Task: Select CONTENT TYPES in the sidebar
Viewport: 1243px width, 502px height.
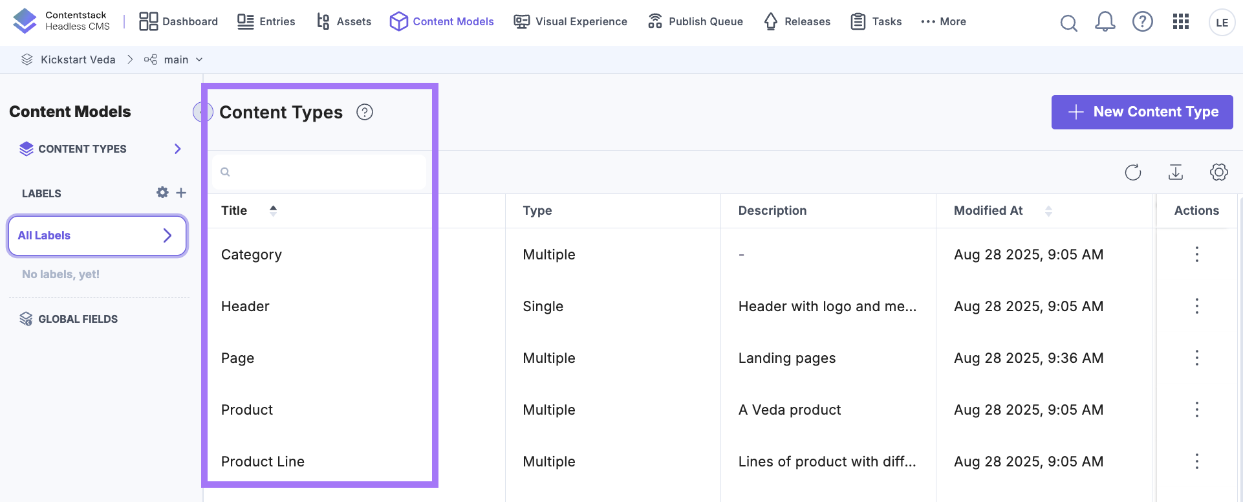Action: tap(82, 149)
